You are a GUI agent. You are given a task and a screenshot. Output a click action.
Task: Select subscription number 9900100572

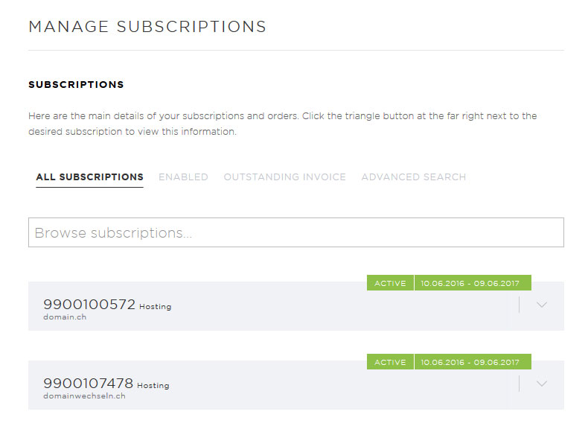coord(89,304)
